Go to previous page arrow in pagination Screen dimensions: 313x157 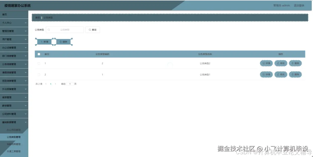[x=46, y=84]
